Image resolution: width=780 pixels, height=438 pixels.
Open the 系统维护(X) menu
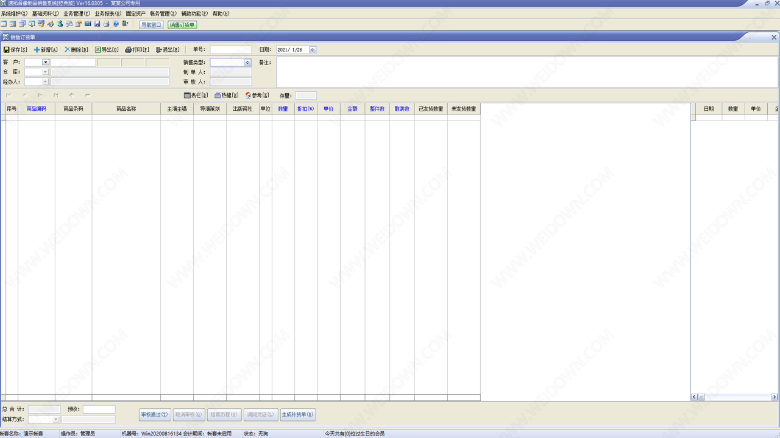14,13
